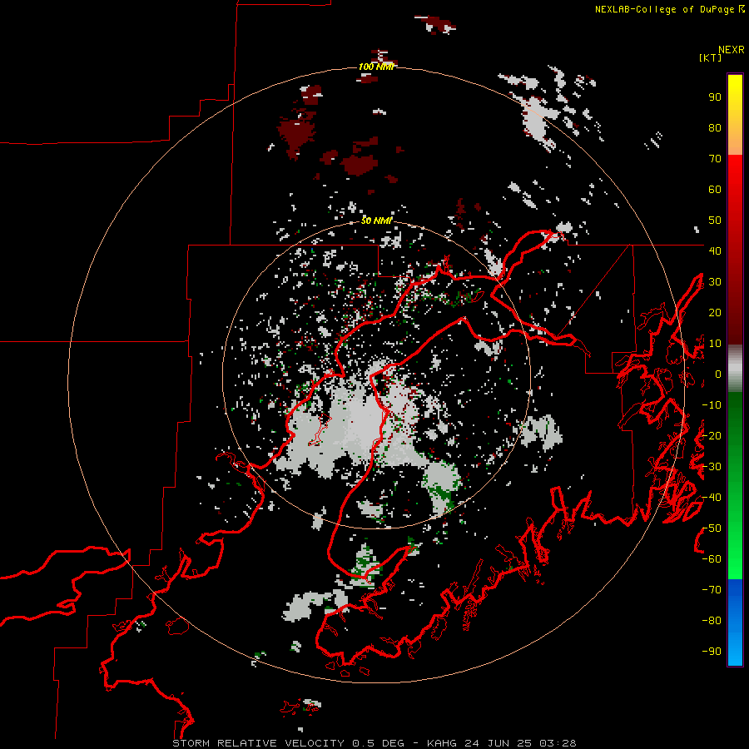Click the NEXLAB-College of DuPage watermark text

tap(669, 9)
